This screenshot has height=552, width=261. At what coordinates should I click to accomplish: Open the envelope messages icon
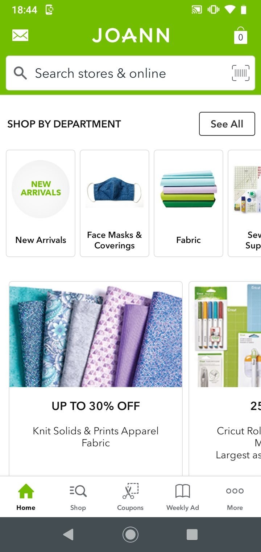[20, 35]
